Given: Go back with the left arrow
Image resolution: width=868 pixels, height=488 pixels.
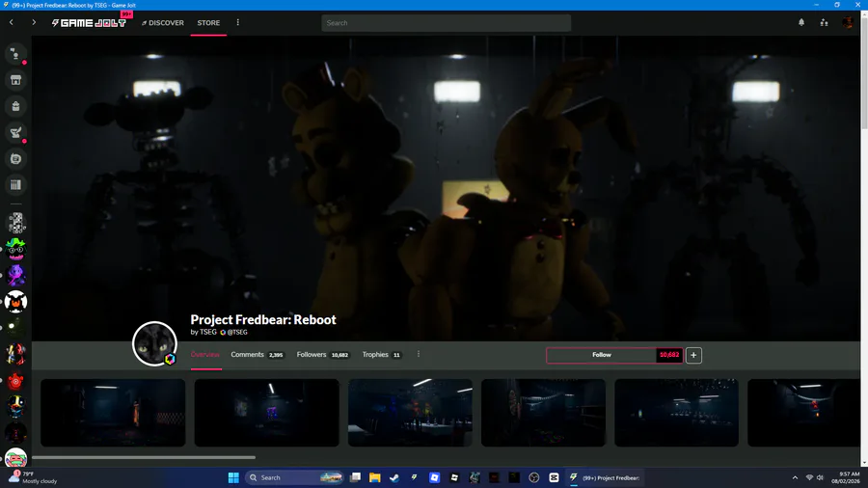Looking at the screenshot, I should [x=11, y=23].
